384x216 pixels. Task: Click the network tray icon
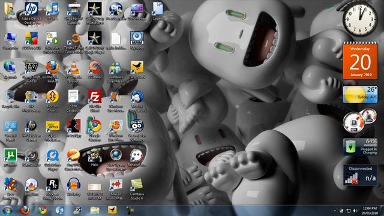(x=348, y=211)
